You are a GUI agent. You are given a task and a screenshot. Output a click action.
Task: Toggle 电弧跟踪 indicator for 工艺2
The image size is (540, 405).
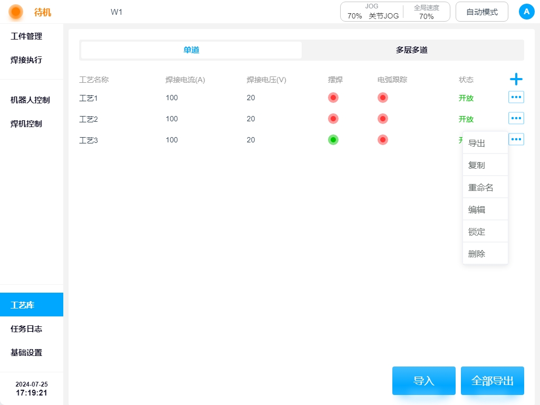click(x=382, y=119)
